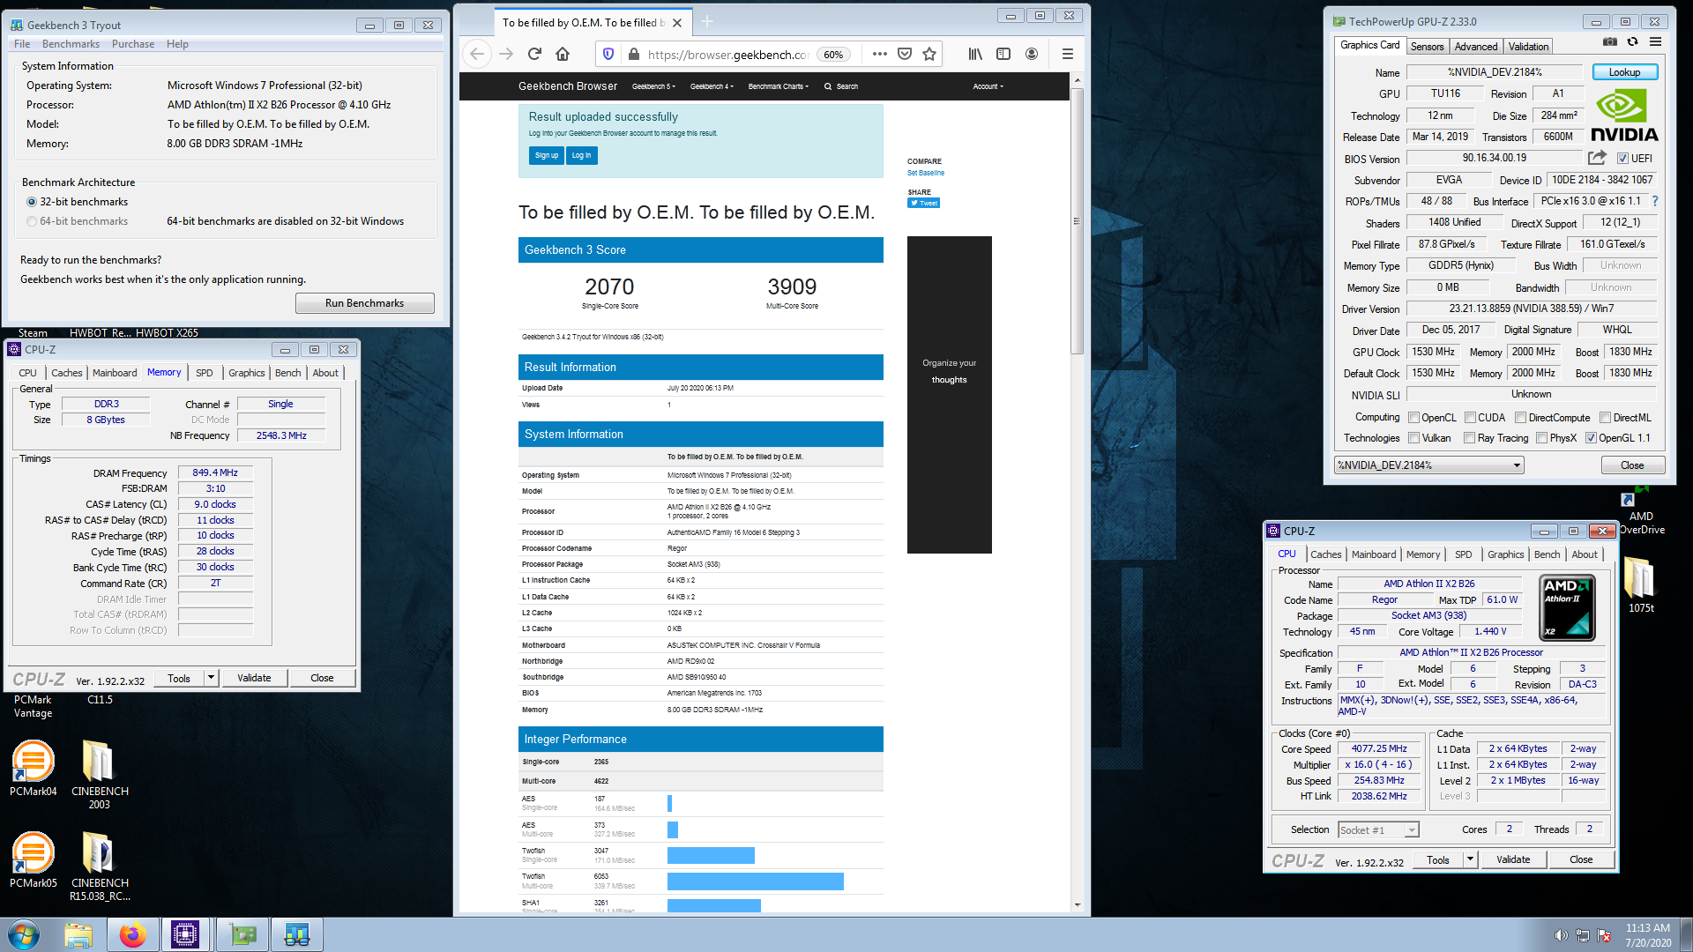Viewport: 1693px width, 952px height.
Task: Toggle Ray Tracing checkbox
Action: click(x=1469, y=438)
